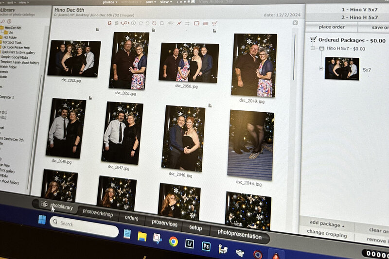Click the change cropping button
Viewport: 389px width, 259px height.
tap(327, 233)
